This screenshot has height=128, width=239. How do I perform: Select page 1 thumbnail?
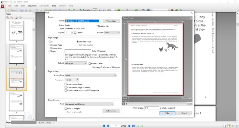pos(16,30)
